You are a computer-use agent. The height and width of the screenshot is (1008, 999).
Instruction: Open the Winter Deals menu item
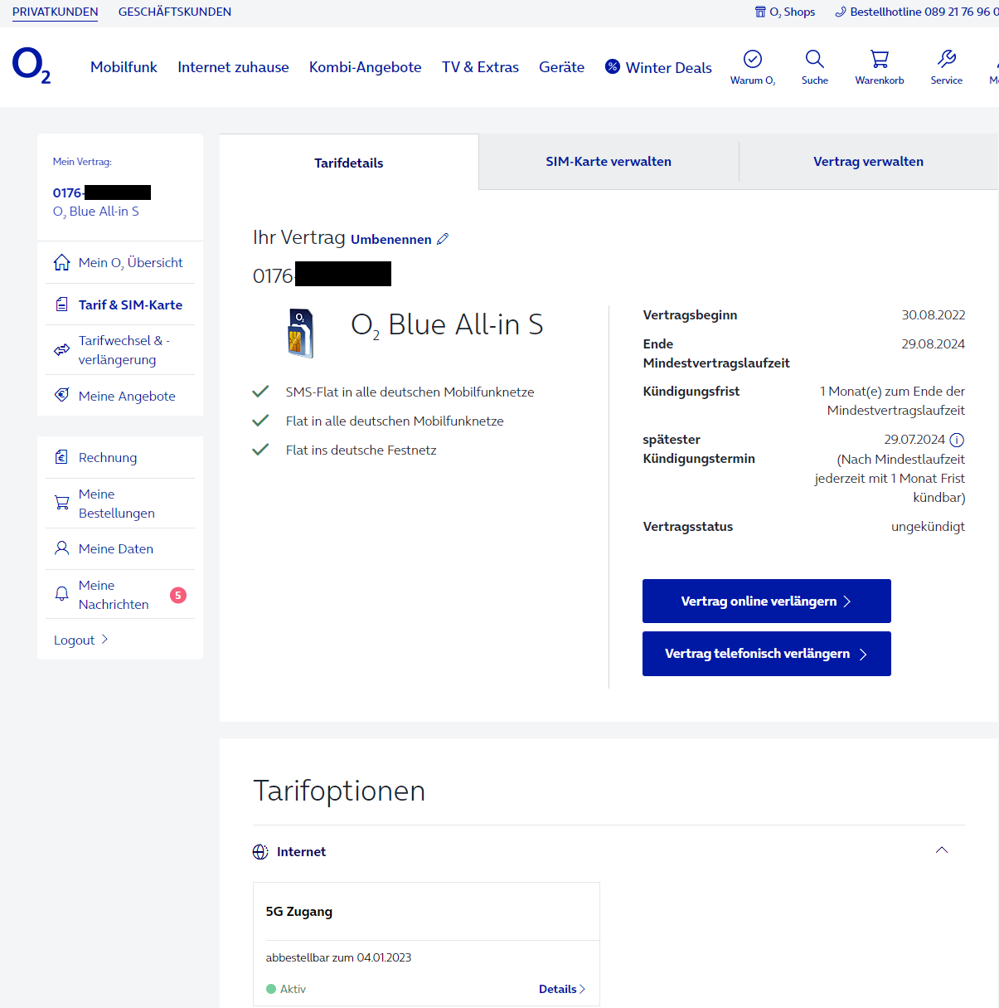pos(658,67)
